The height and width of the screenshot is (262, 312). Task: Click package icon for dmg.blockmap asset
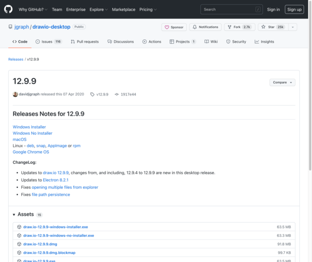(x=19, y=253)
